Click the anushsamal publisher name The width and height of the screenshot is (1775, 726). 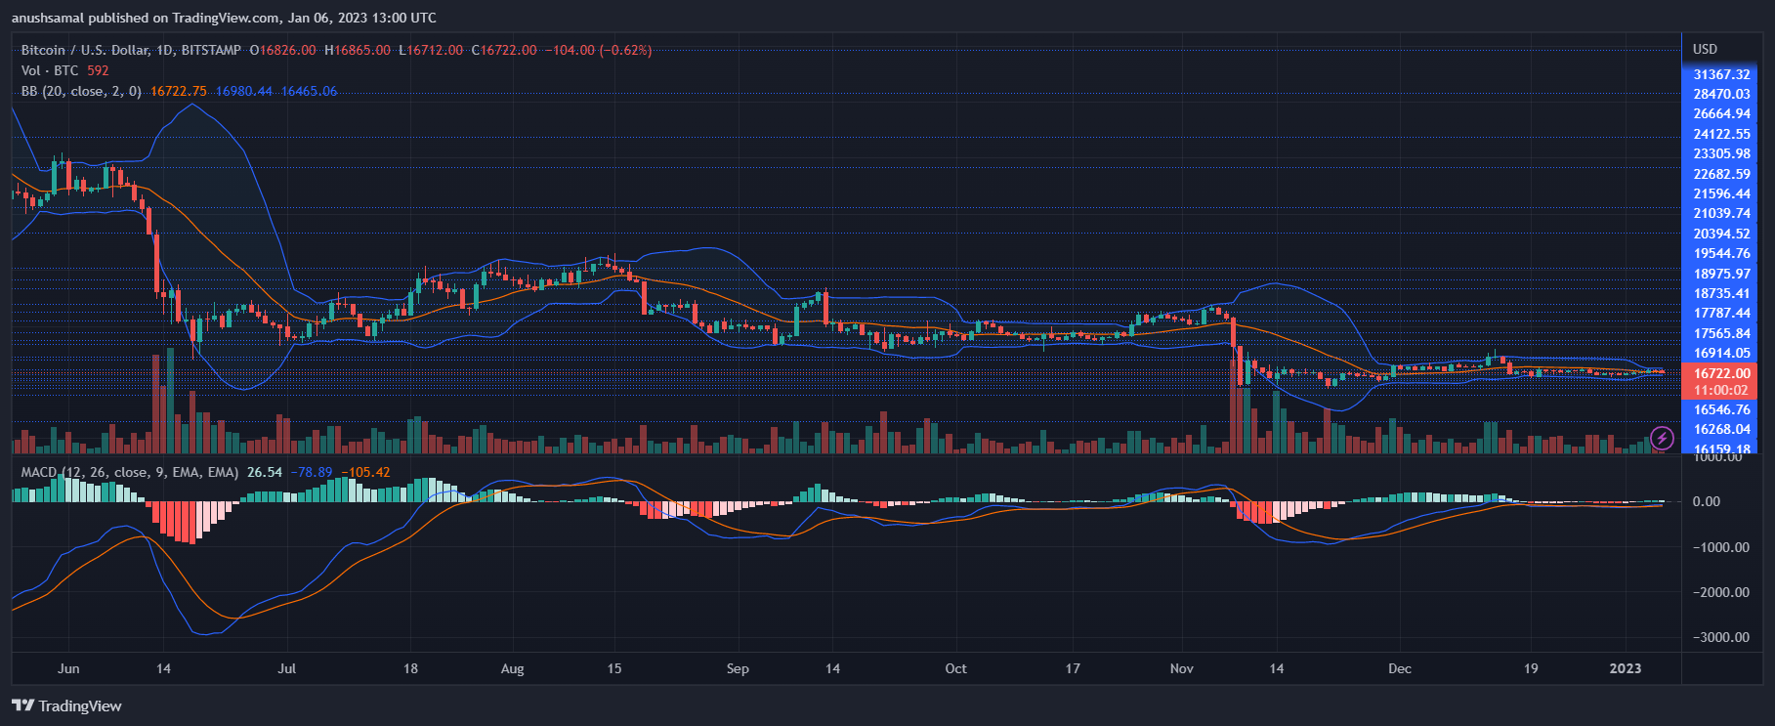tap(49, 18)
